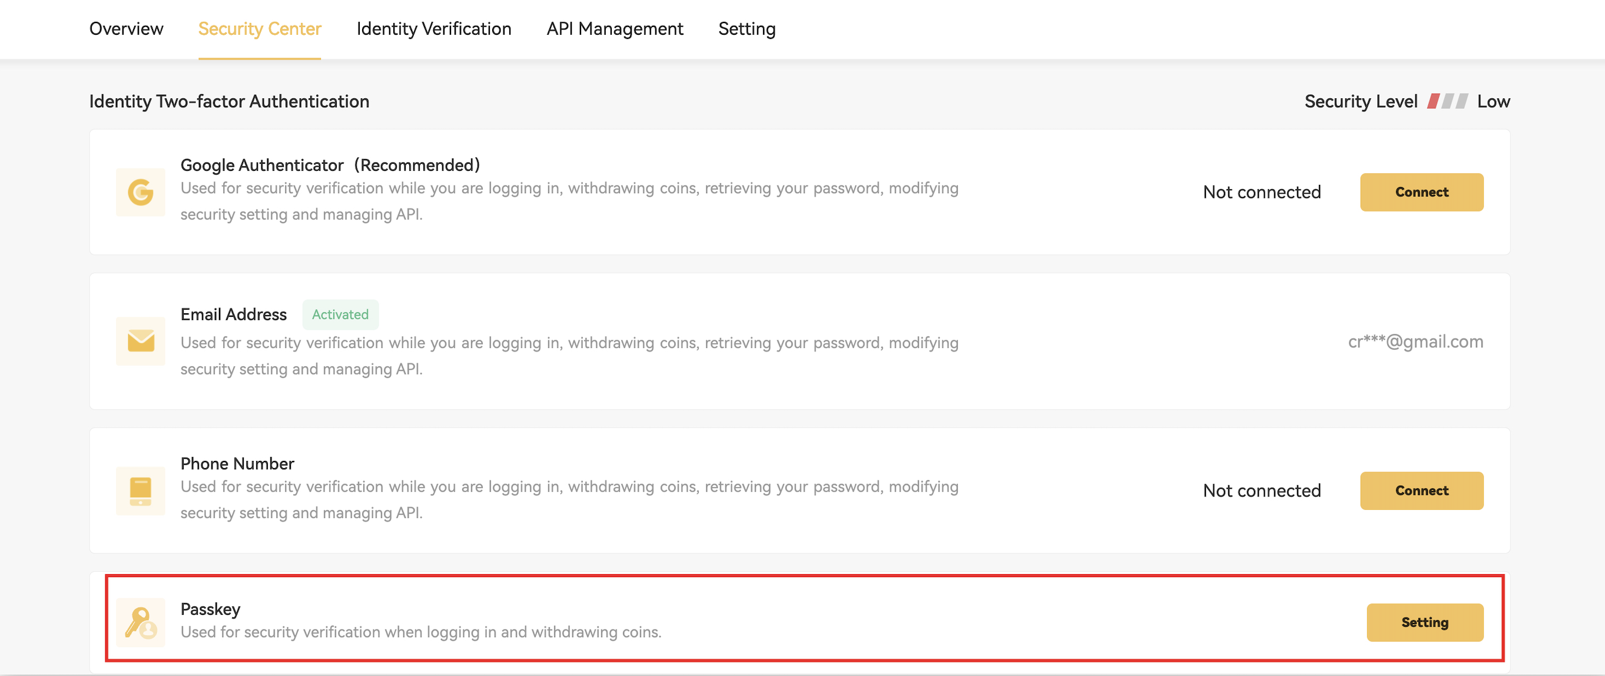Click the Email Address envelope icon
Screen dimensions: 1605x676
pos(140,341)
